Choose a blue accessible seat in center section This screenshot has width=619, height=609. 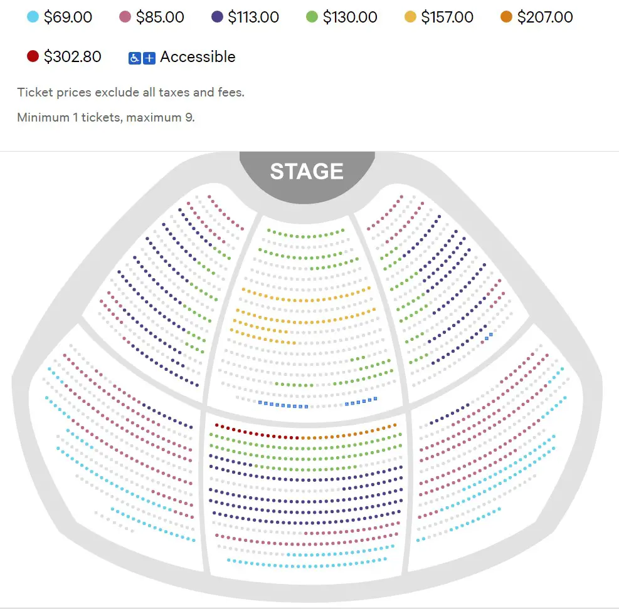283,405
